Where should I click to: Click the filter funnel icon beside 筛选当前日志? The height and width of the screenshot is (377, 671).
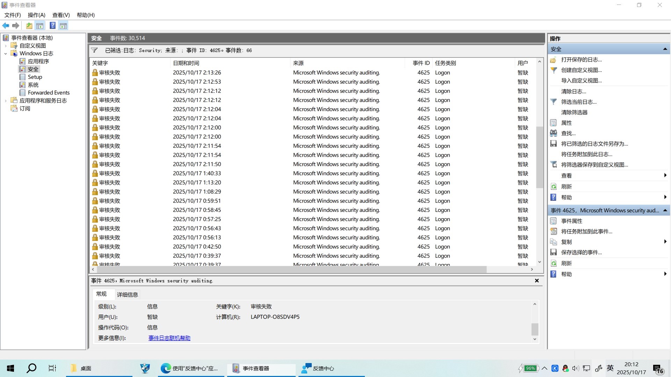pyautogui.click(x=554, y=102)
